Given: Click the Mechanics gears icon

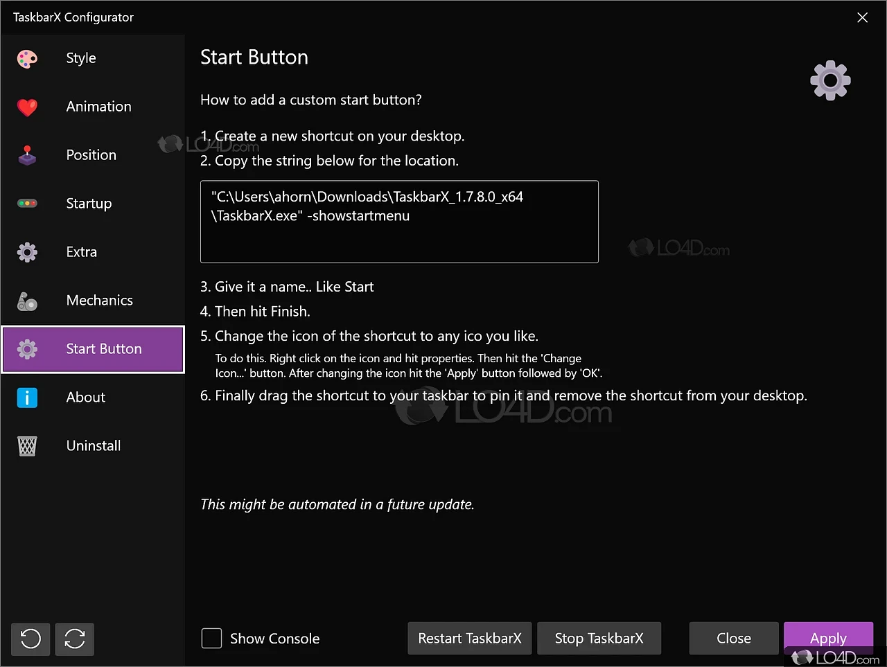Looking at the screenshot, I should point(26,301).
